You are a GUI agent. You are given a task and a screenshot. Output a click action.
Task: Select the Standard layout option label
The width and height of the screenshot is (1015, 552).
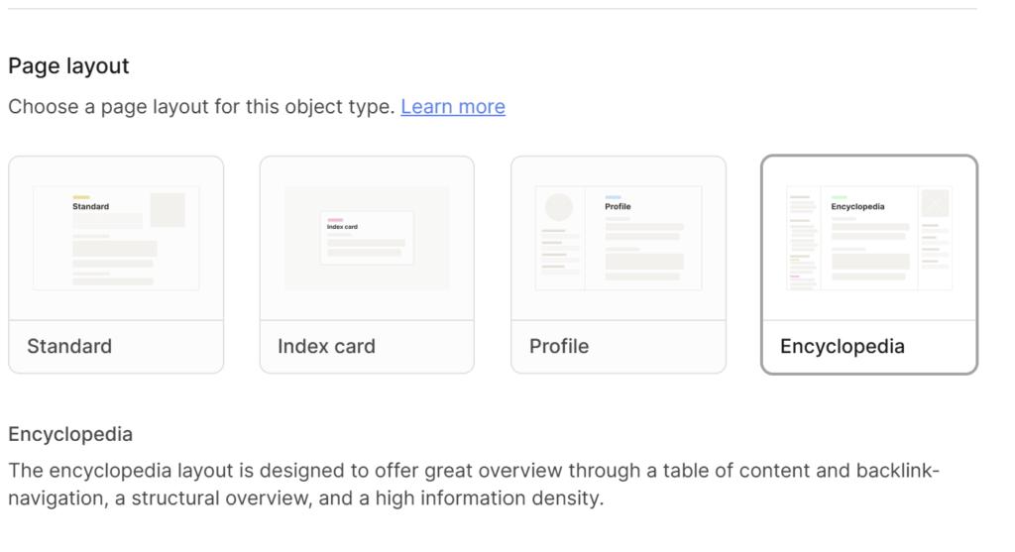coord(69,347)
